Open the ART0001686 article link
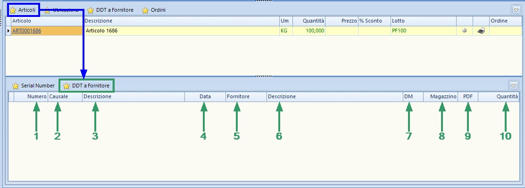Screen dimensions: 525x188 coord(28,31)
